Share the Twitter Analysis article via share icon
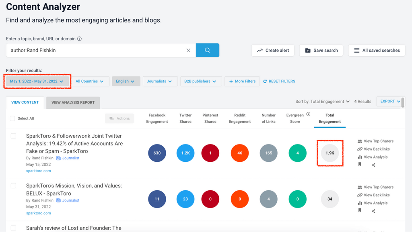 pos(373,165)
